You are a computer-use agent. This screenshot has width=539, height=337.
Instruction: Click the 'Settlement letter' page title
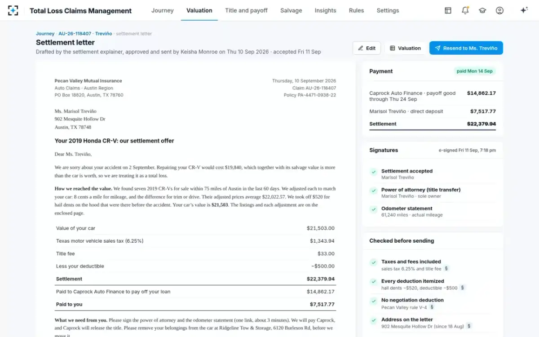pos(65,43)
